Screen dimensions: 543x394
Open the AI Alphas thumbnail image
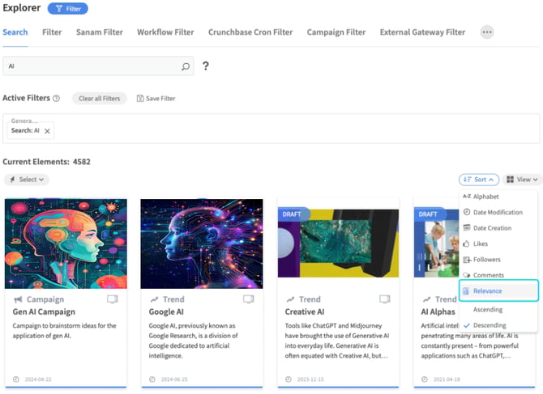coord(436,242)
